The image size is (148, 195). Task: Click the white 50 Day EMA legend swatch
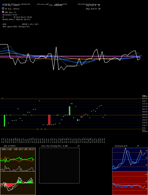[x=3, y=9]
